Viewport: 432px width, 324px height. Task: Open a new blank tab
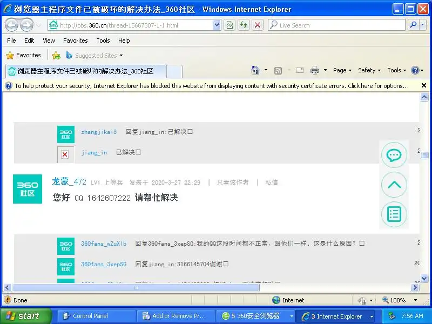pyautogui.click(x=174, y=71)
